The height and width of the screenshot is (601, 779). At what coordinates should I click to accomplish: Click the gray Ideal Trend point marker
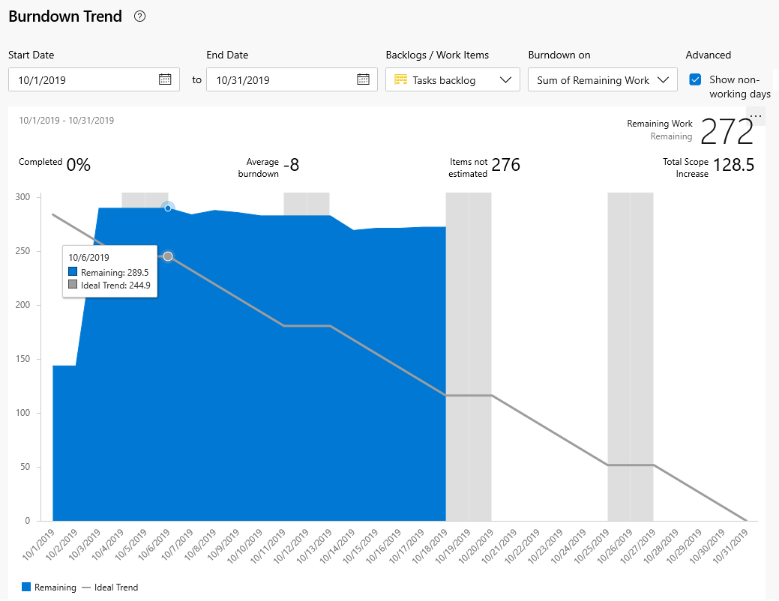point(168,256)
